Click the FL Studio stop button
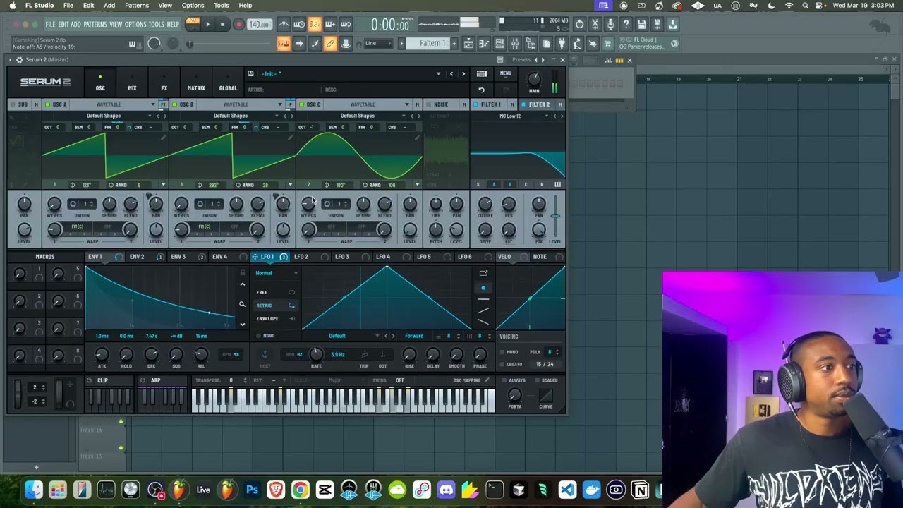903x508 pixels. tap(222, 25)
